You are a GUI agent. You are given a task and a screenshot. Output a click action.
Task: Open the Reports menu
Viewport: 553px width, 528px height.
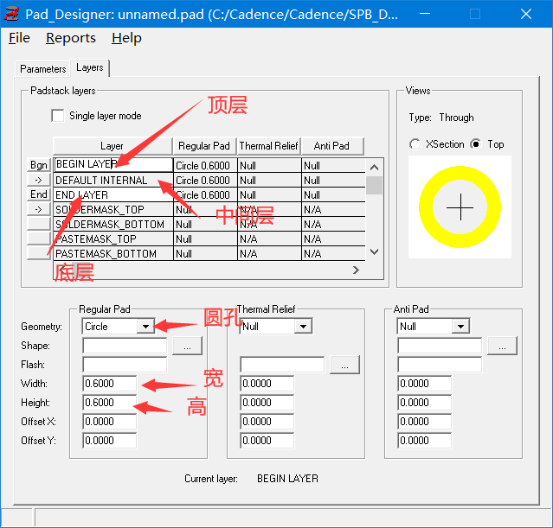pos(71,38)
